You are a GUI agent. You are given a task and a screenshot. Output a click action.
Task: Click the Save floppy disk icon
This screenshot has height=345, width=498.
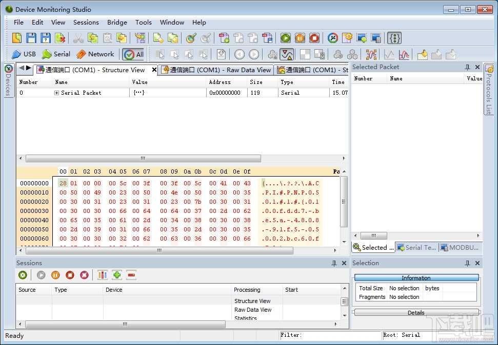pyautogui.click(x=31, y=38)
